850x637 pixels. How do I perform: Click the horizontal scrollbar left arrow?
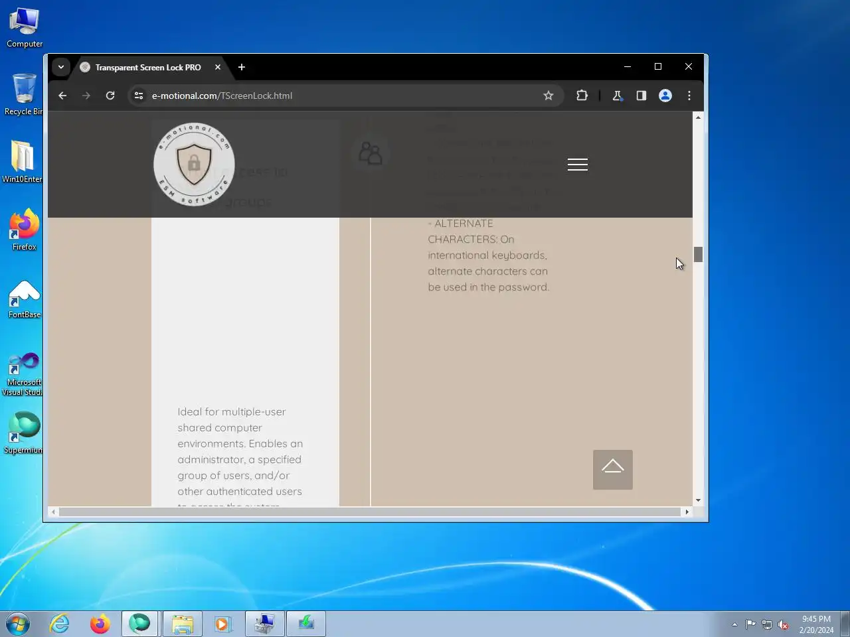click(x=53, y=512)
